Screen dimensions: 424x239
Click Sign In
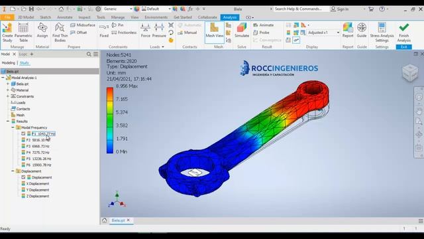[340, 9]
